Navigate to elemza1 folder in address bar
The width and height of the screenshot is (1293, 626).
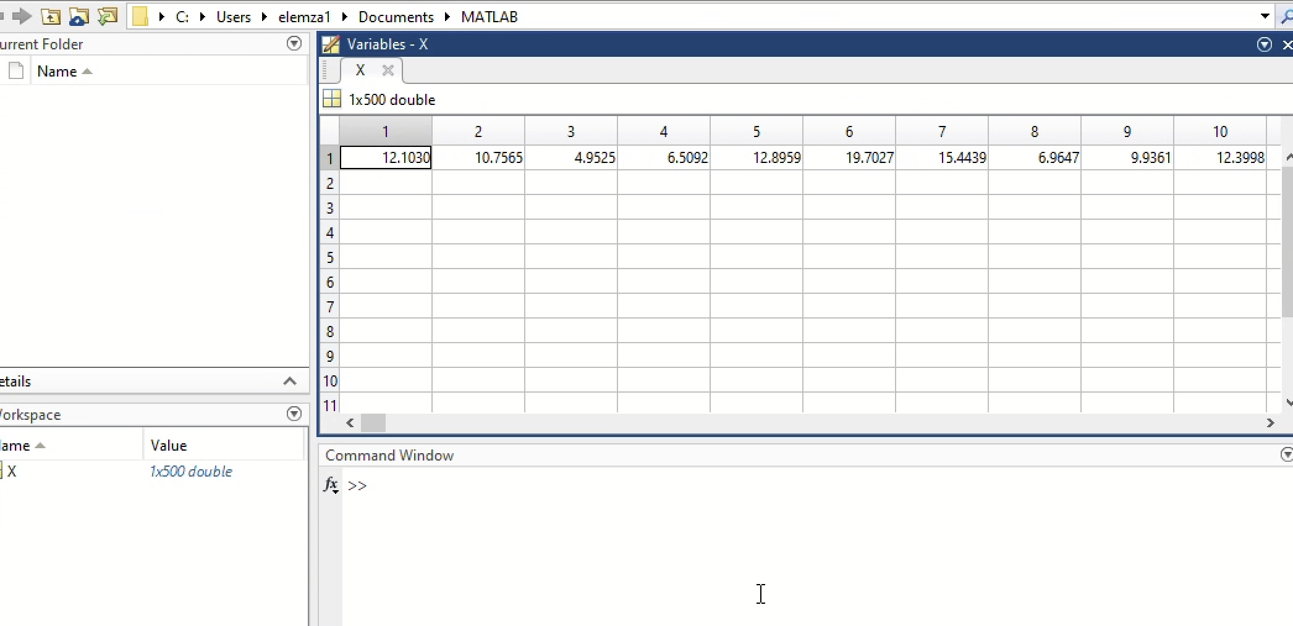click(x=305, y=17)
